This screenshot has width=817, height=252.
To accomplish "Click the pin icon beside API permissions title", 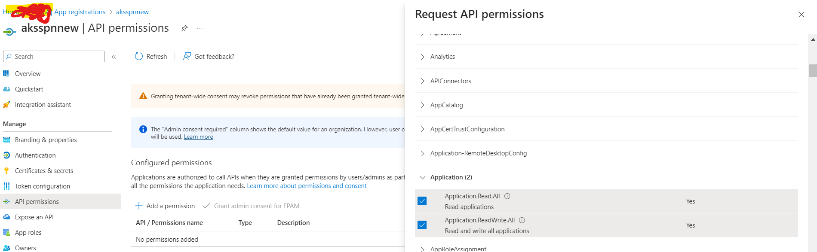I will pos(184,28).
